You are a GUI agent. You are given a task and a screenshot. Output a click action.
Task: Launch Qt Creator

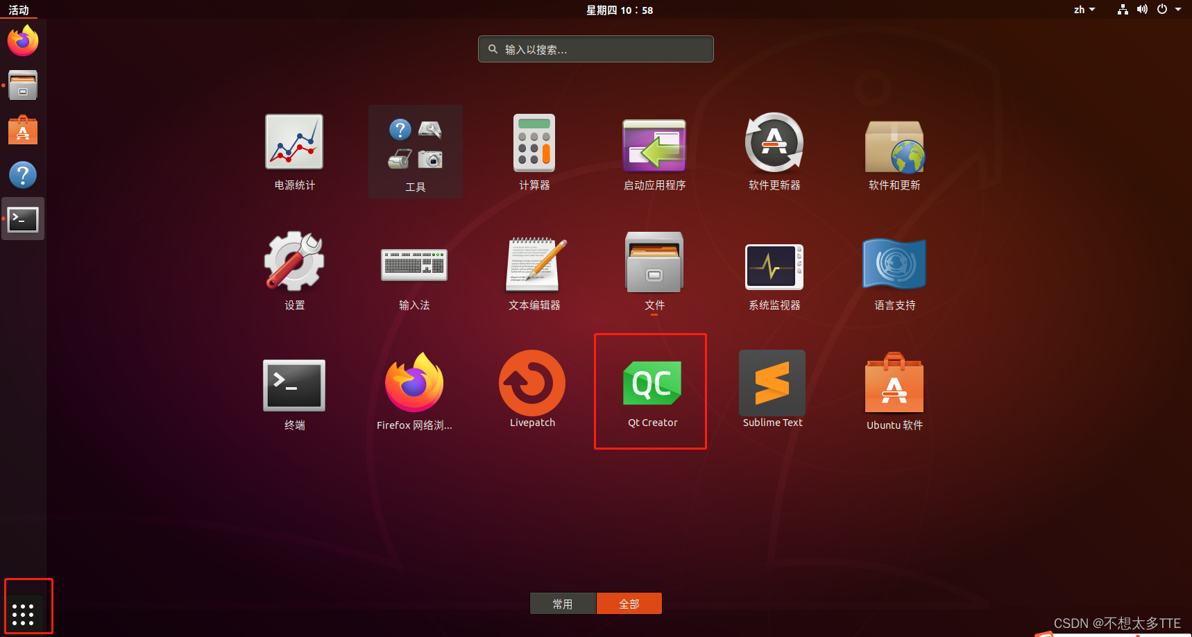(x=651, y=383)
